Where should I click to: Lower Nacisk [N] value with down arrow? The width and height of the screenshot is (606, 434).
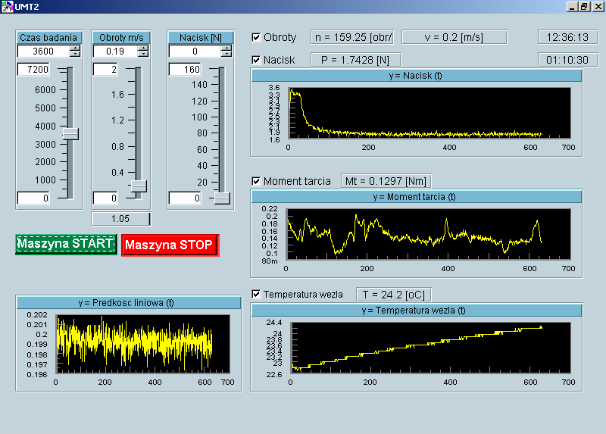click(226, 54)
